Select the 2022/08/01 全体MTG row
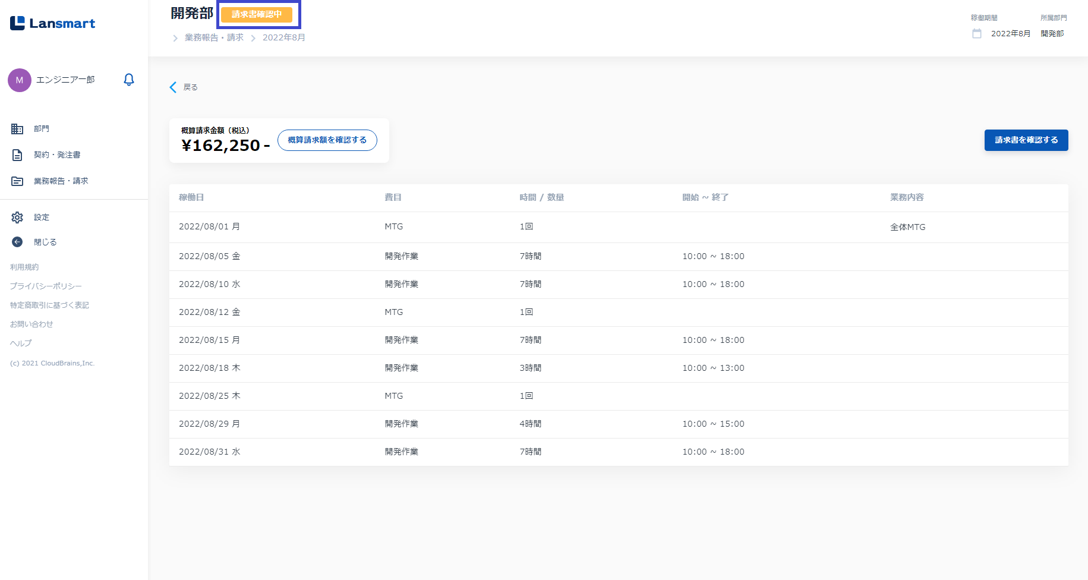Image resolution: width=1088 pixels, height=580 pixels. pyautogui.click(x=618, y=227)
